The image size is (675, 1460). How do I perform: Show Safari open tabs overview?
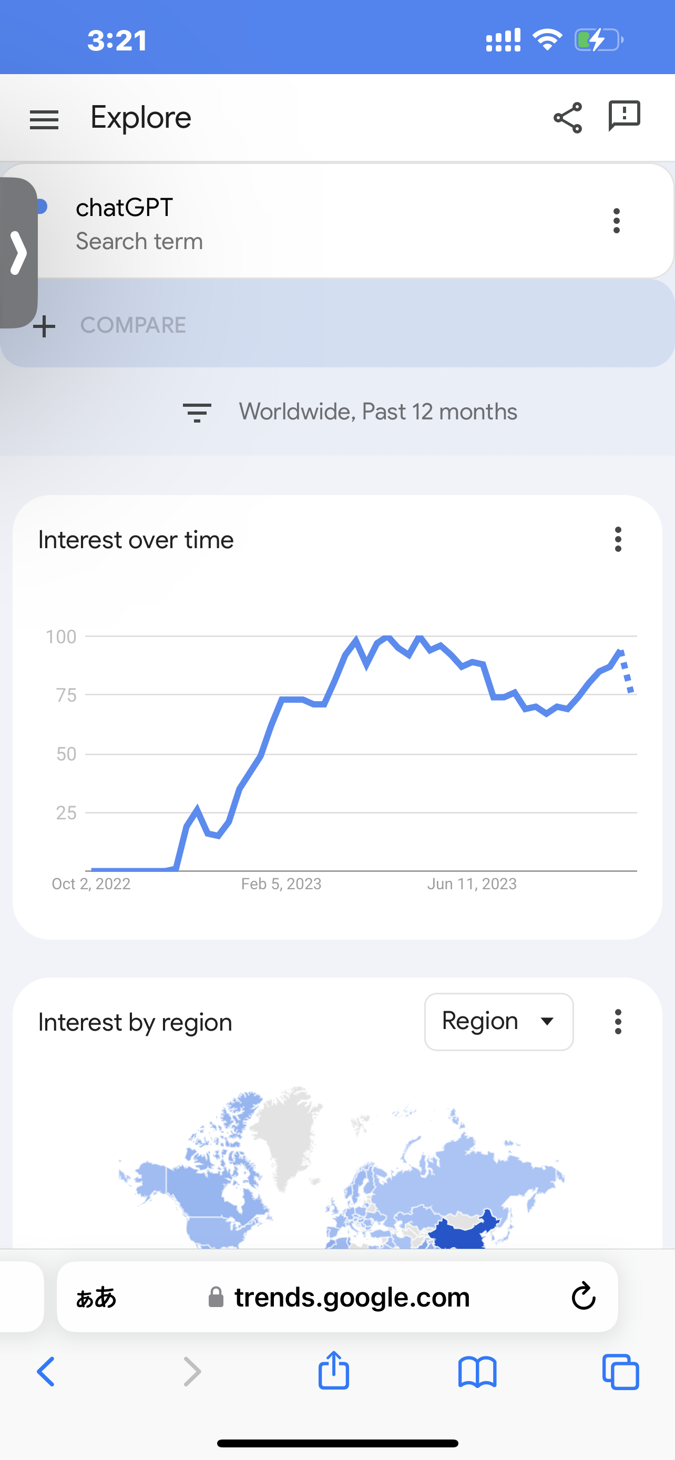pyautogui.click(x=621, y=1372)
